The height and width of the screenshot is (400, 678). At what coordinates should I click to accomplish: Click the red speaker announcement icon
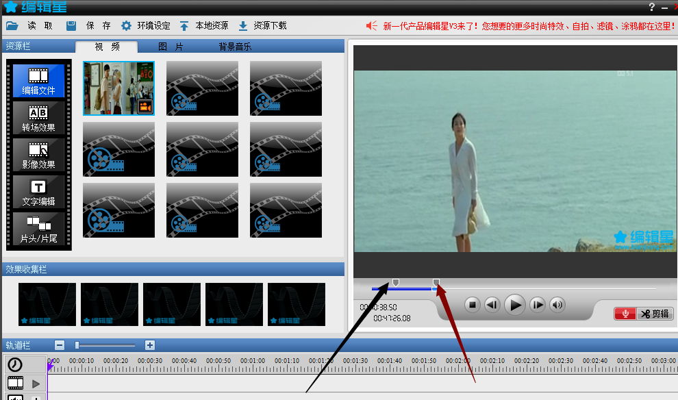tap(372, 26)
